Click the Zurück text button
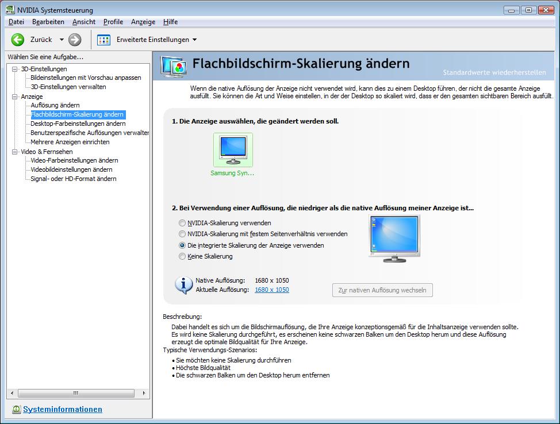Screen dimensions: 560x424 41,40
